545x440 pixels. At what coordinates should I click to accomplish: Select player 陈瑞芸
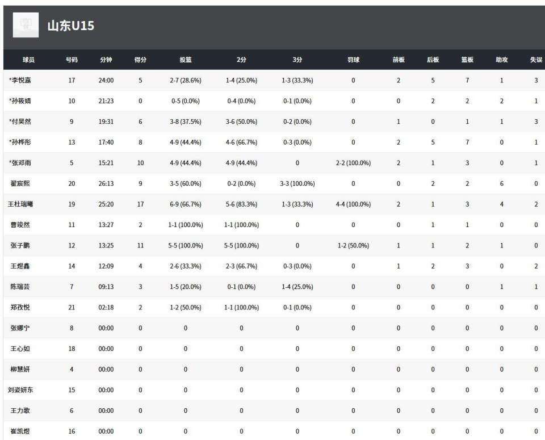point(19,286)
